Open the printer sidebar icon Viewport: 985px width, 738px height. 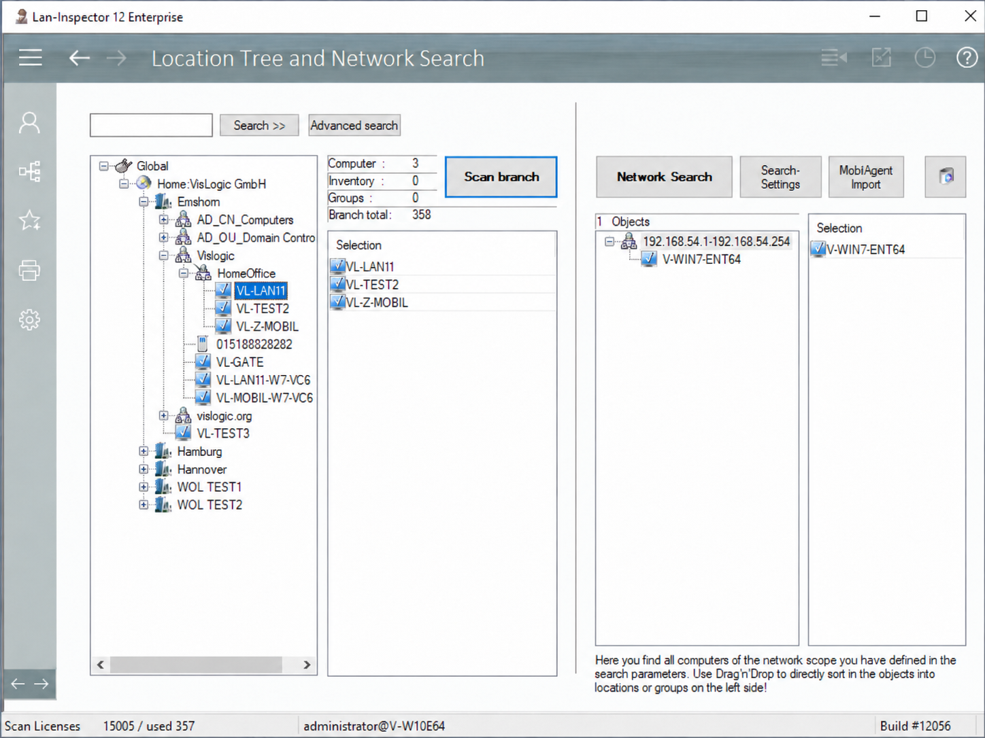pos(29,270)
